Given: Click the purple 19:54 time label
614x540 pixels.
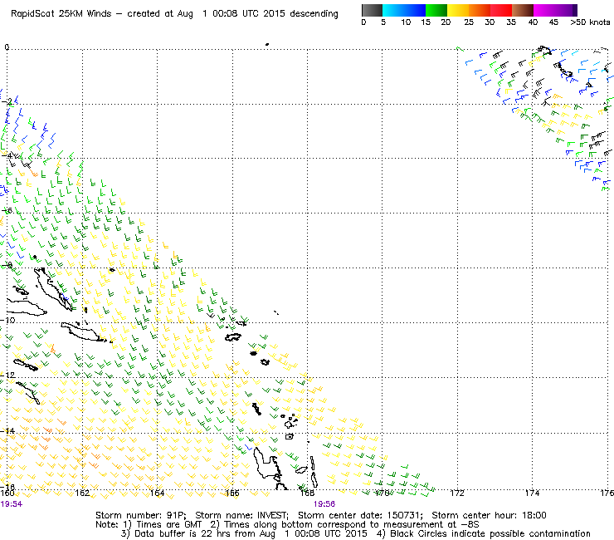Looking at the screenshot, I should (12, 504).
